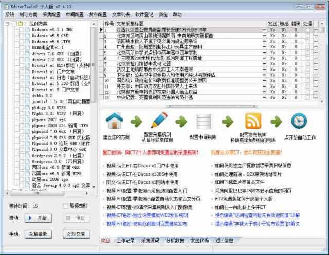The image size is (329, 255).
Task: Switch to the 工作记录 tab
Action: coord(125,241)
